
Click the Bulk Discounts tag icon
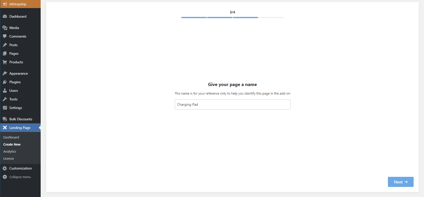coord(5,119)
